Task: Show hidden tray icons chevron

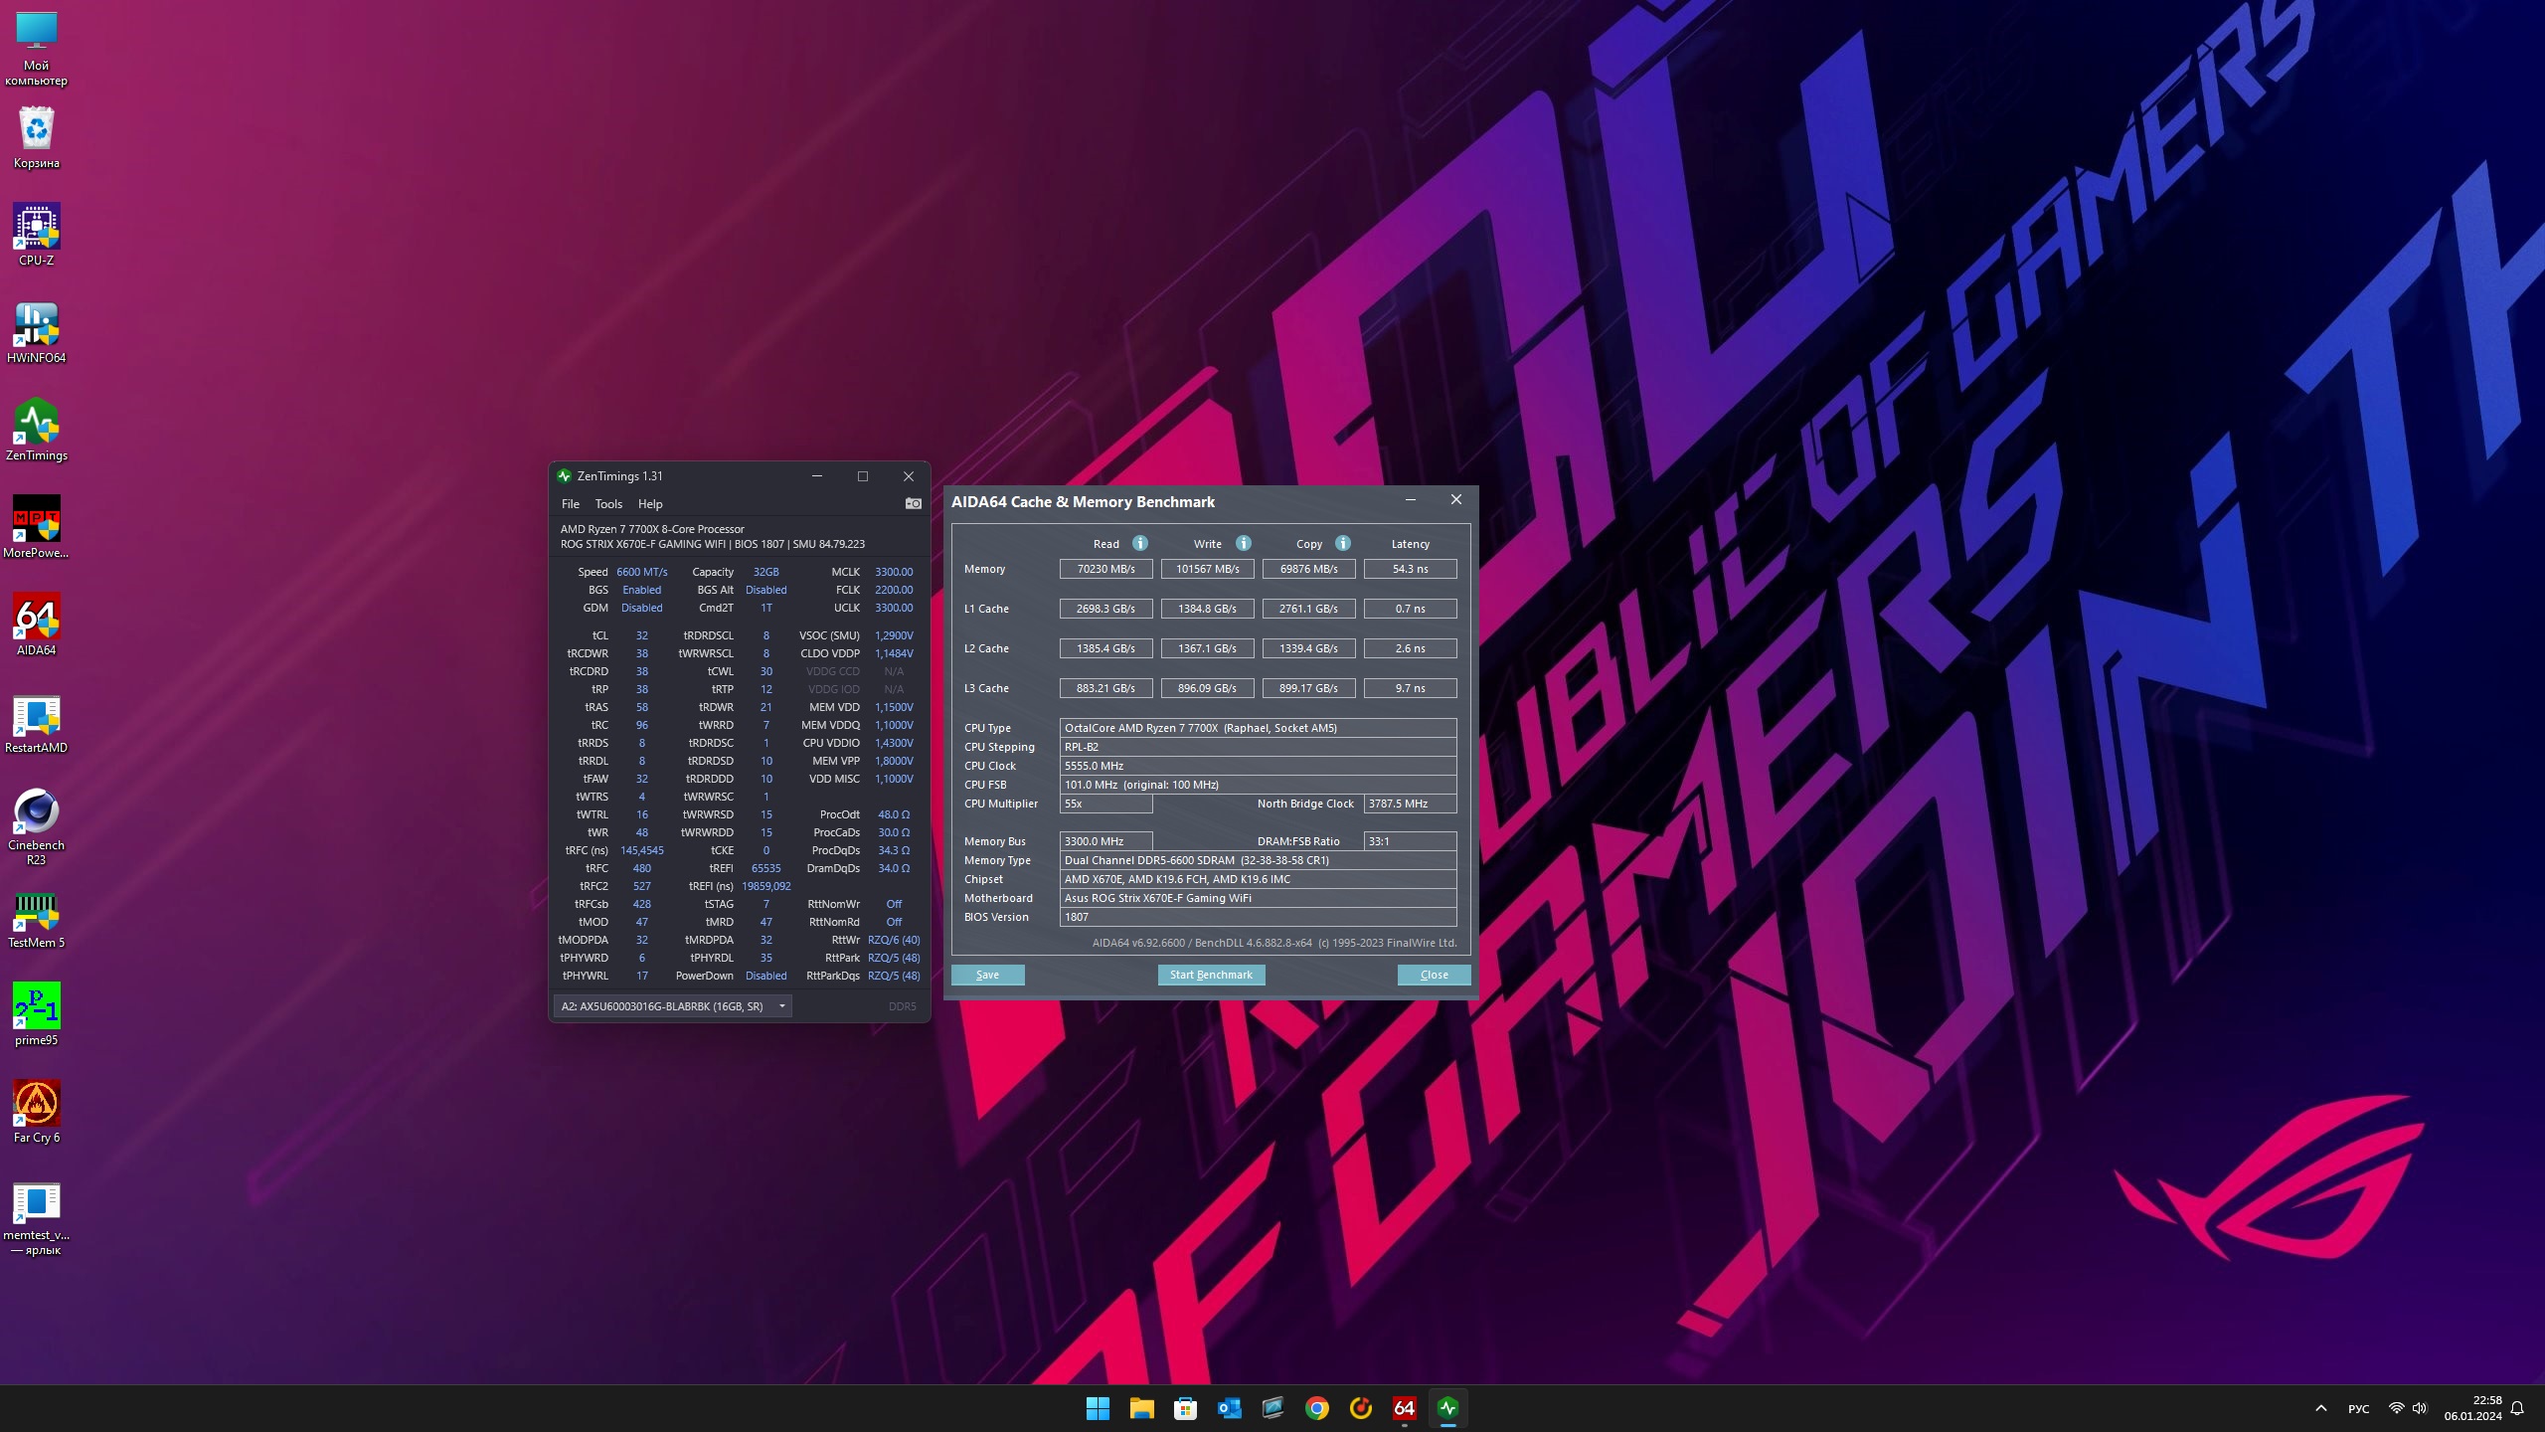Action: (2320, 1408)
